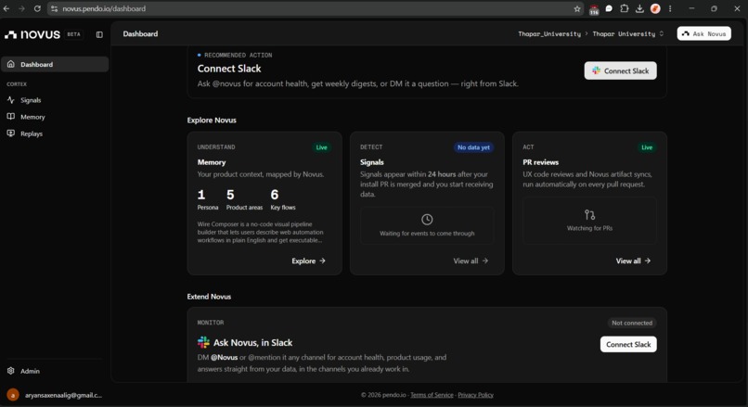Click the Privacy Policy link
This screenshot has width=748, height=407.
[x=475, y=395]
